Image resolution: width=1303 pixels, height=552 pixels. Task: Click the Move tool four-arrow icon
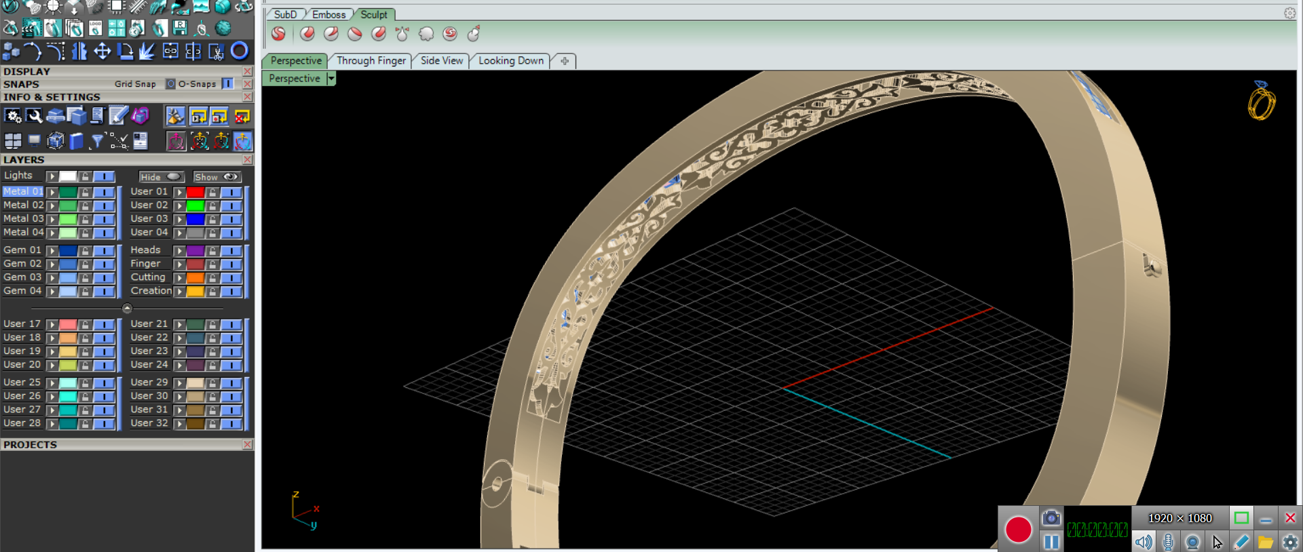[102, 52]
